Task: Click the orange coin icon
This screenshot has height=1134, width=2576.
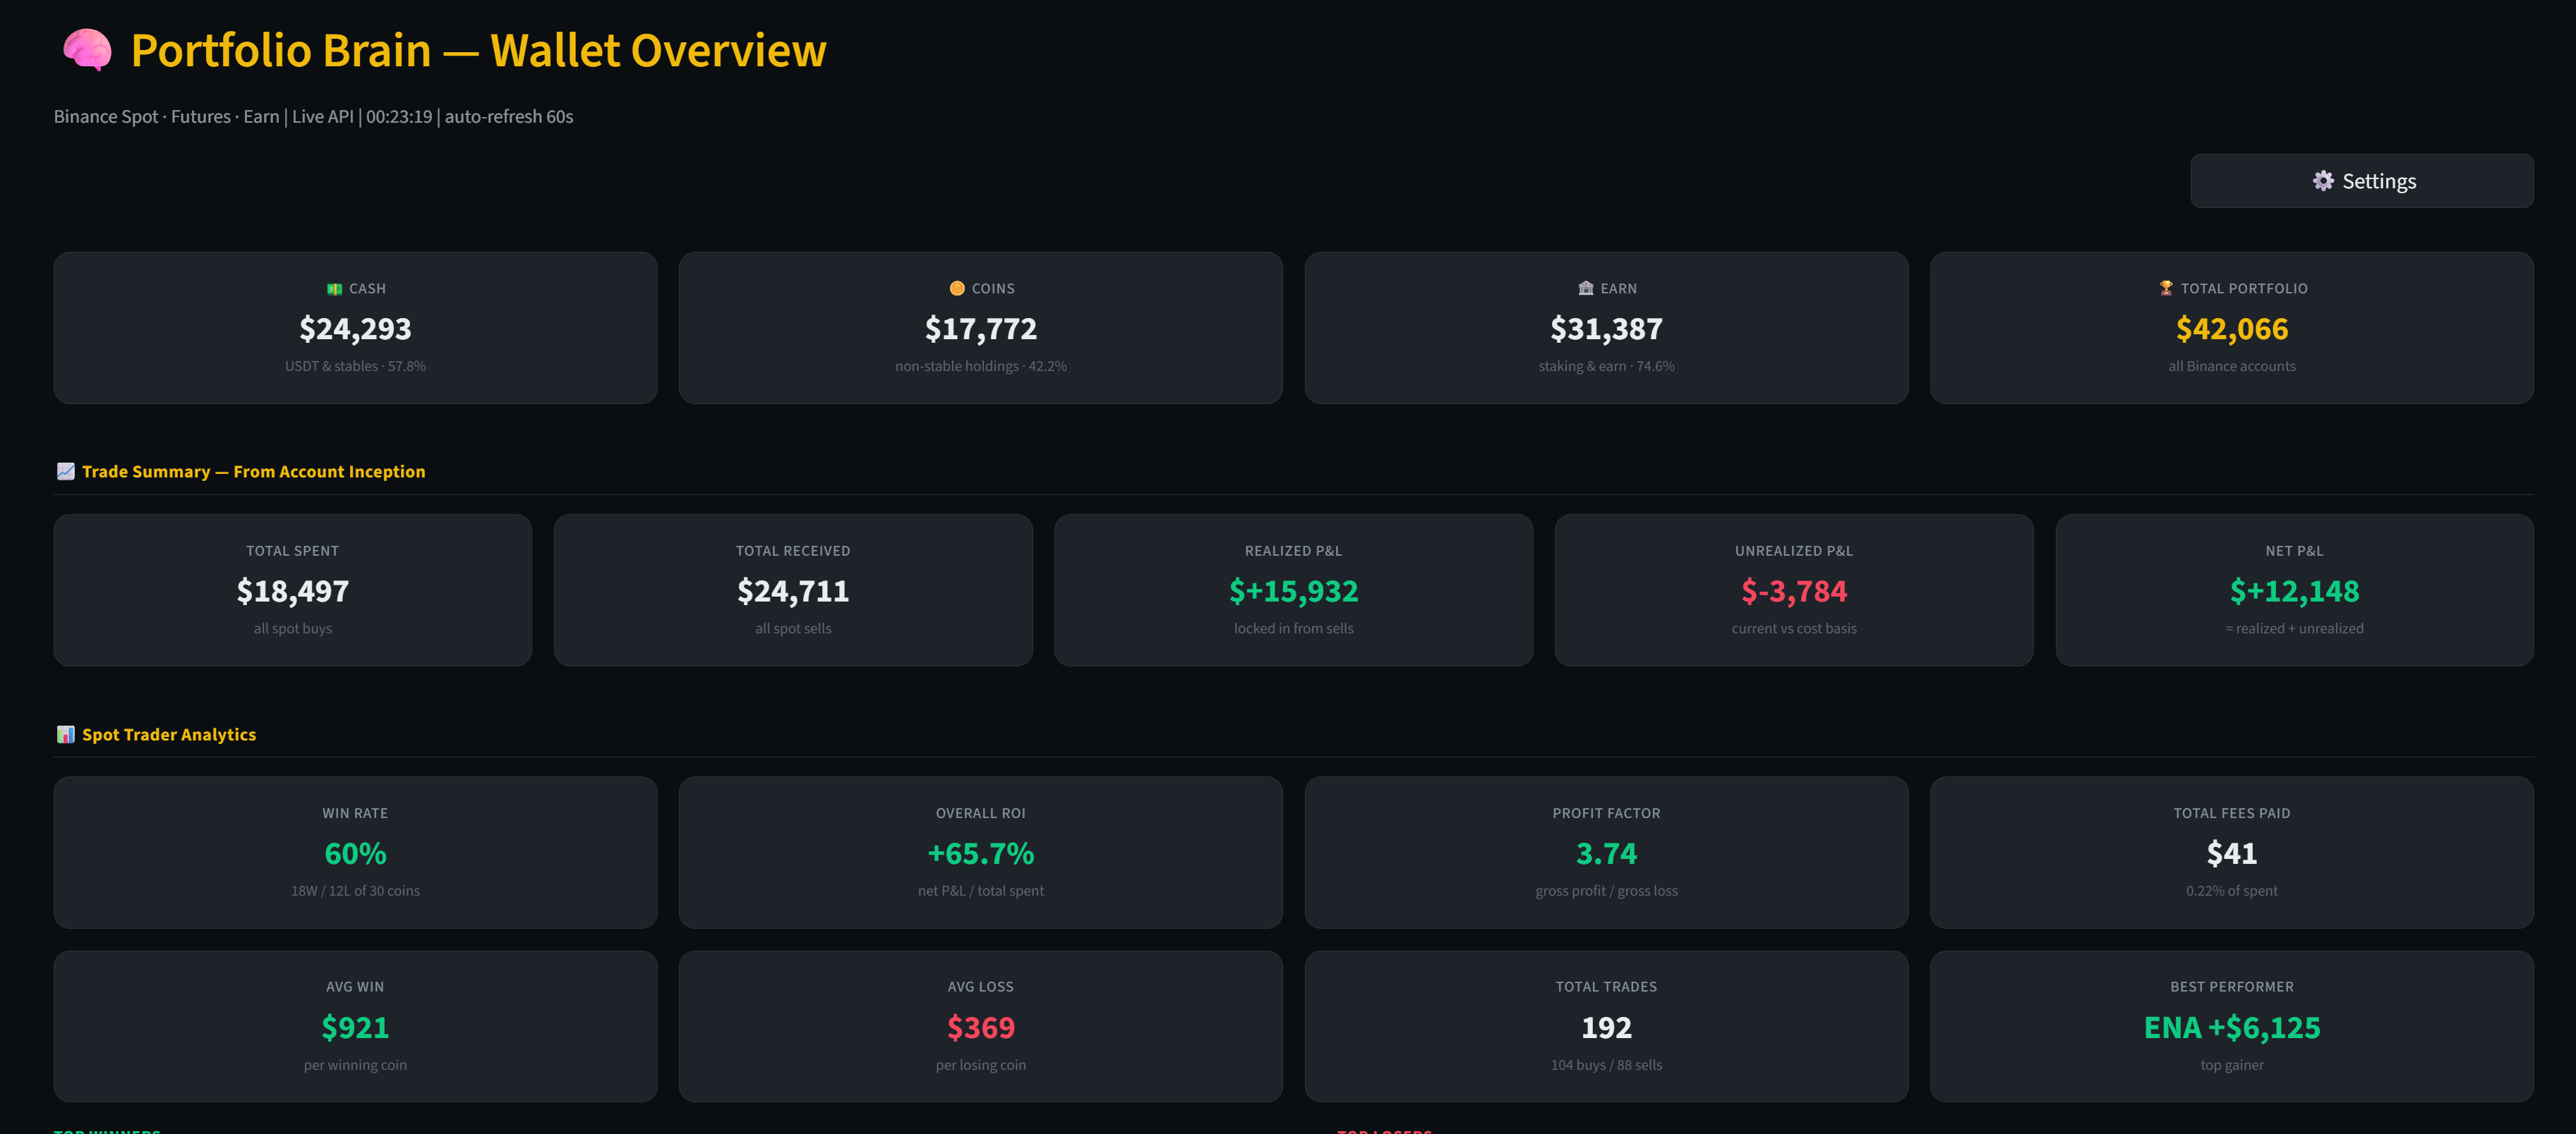Action: (x=957, y=288)
